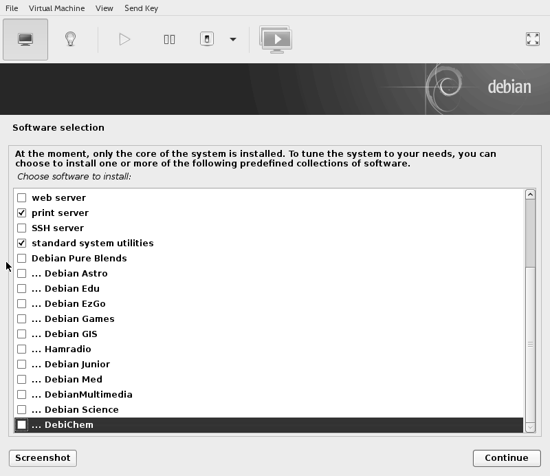Screen dimensions: 550x476
Task: Select the '... Hamradio' label
Action: (61, 349)
